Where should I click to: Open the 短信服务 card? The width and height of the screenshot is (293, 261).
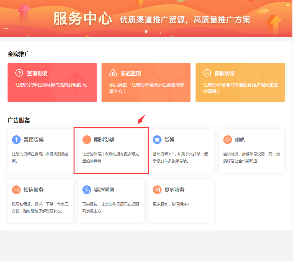pyautogui.click(x=40, y=201)
